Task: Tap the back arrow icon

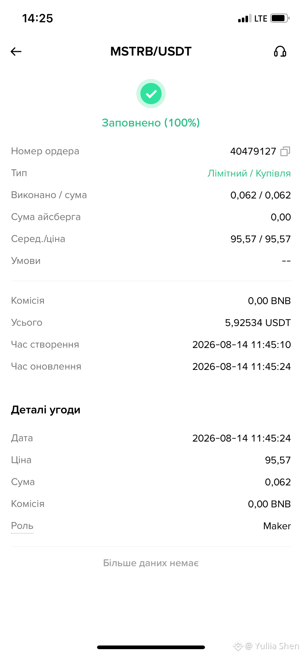Action: (x=16, y=52)
